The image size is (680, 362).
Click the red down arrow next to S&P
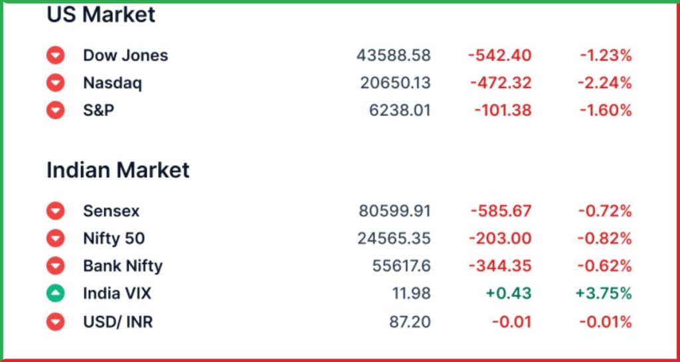[56, 110]
